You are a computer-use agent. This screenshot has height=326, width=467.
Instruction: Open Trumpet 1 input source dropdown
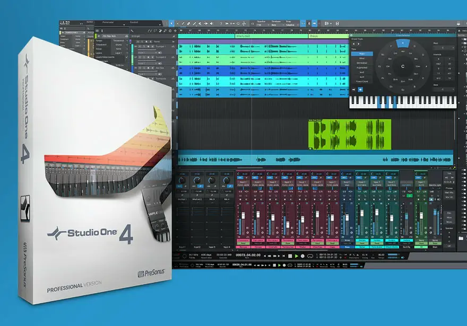148,52
